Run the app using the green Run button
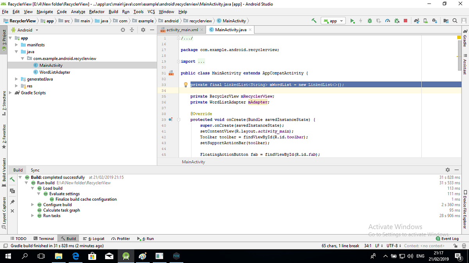Screen dimensions: 469x263 pyautogui.click(x=352, y=21)
